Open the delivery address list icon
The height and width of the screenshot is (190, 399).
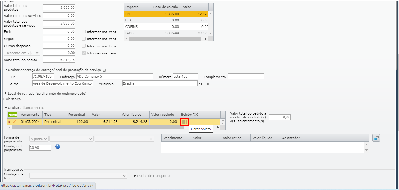[x=104, y=70]
